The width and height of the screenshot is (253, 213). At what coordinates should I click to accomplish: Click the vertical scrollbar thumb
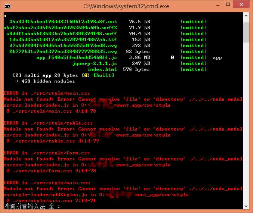click(x=246, y=32)
